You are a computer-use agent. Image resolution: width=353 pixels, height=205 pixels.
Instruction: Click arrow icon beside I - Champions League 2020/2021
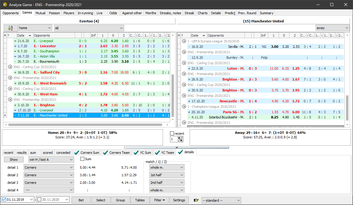pos(184,107)
